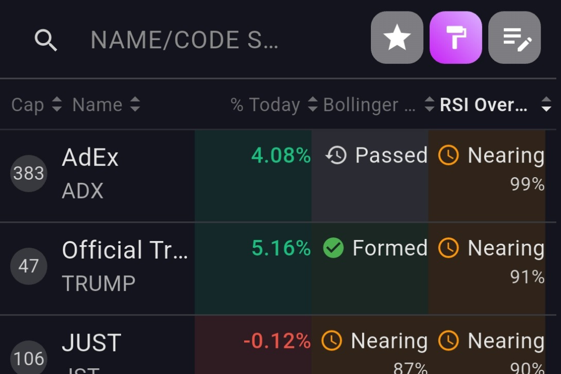Click the green Formed checkmark icon for TRUMP
561x374 pixels.
pos(333,248)
